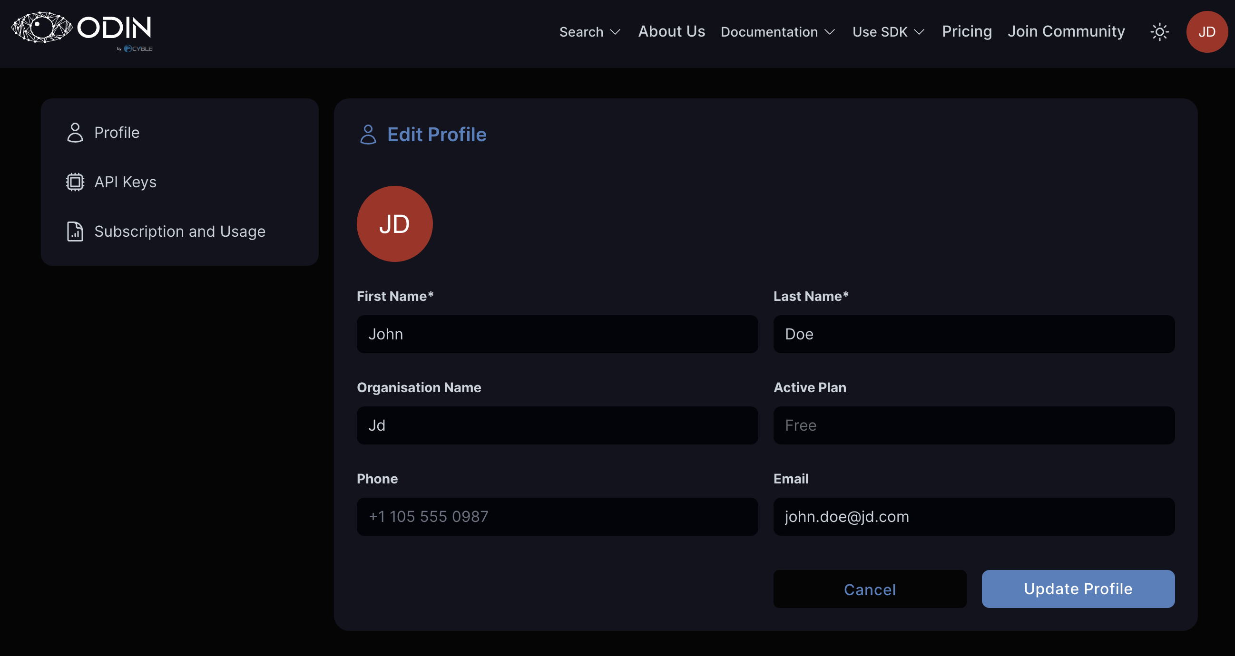
Task: Click the 'by Cyble' logo text
Action: [x=135, y=49]
